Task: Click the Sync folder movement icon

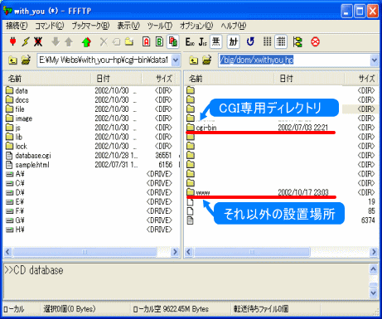Action: [x=297, y=42]
